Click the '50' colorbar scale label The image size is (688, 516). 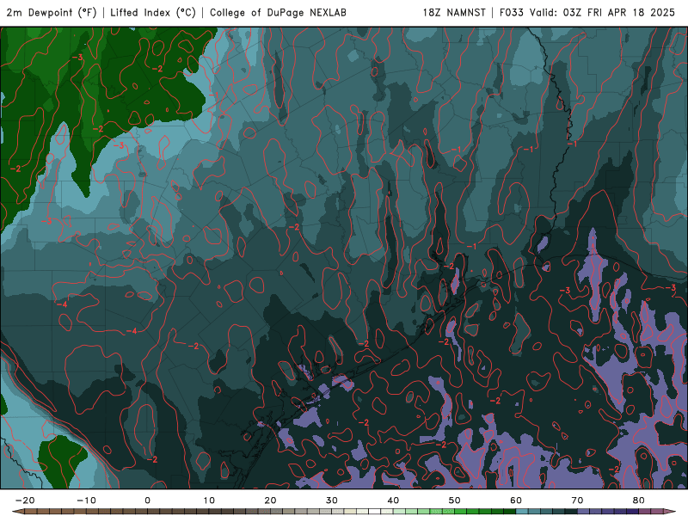tap(455, 501)
